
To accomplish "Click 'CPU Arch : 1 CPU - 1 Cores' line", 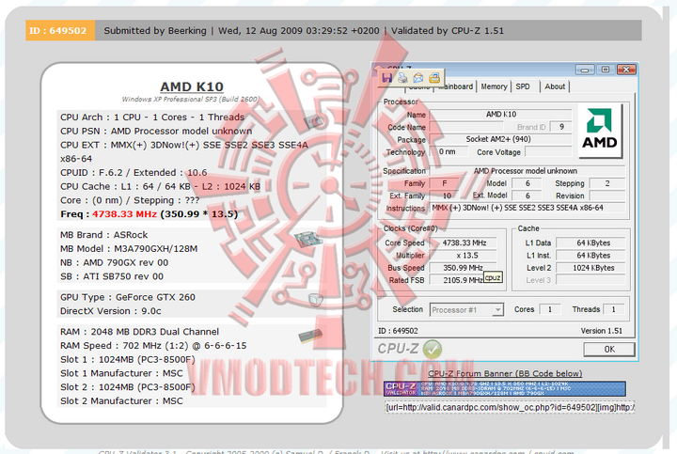I will [152, 117].
